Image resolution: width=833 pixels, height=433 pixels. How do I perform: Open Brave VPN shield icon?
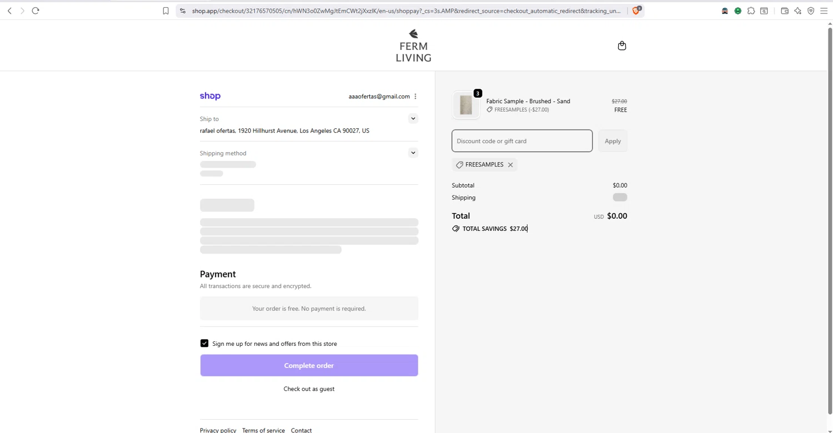811,11
